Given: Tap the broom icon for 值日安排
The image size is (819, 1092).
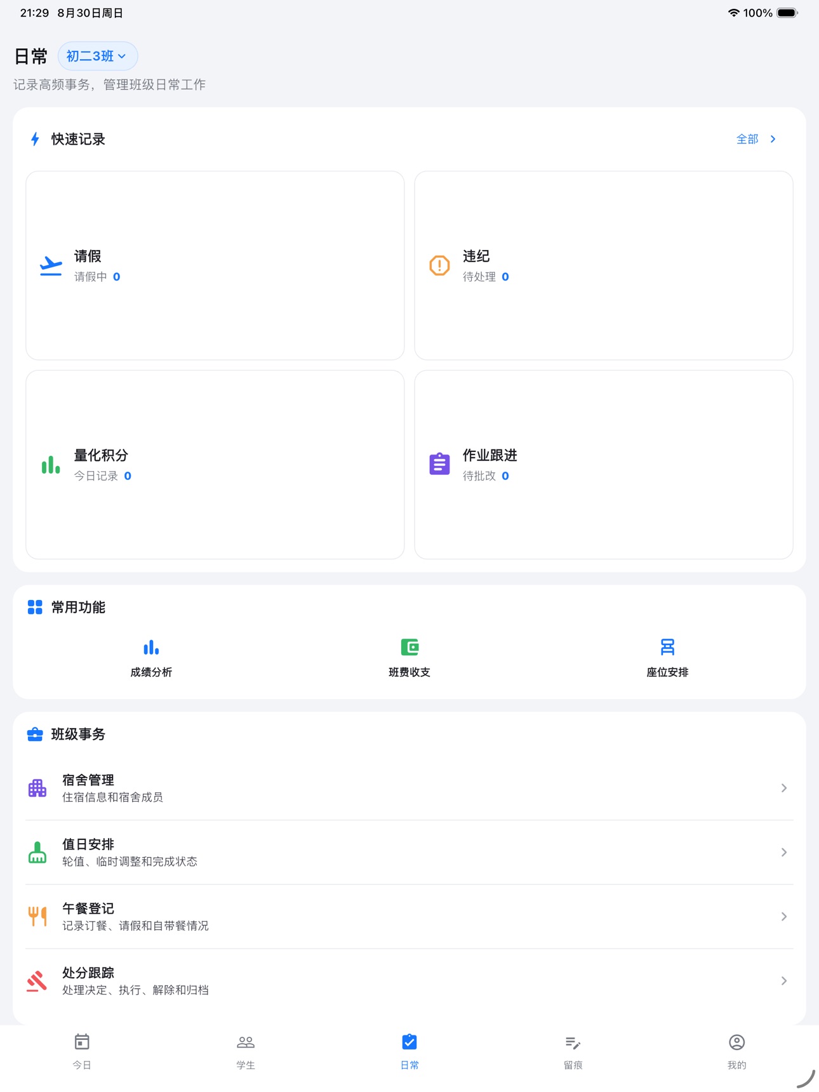Looking at the screenshot, I should [x=37, y=852].
